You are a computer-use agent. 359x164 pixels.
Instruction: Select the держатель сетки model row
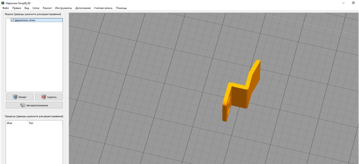tap(34, 20)
